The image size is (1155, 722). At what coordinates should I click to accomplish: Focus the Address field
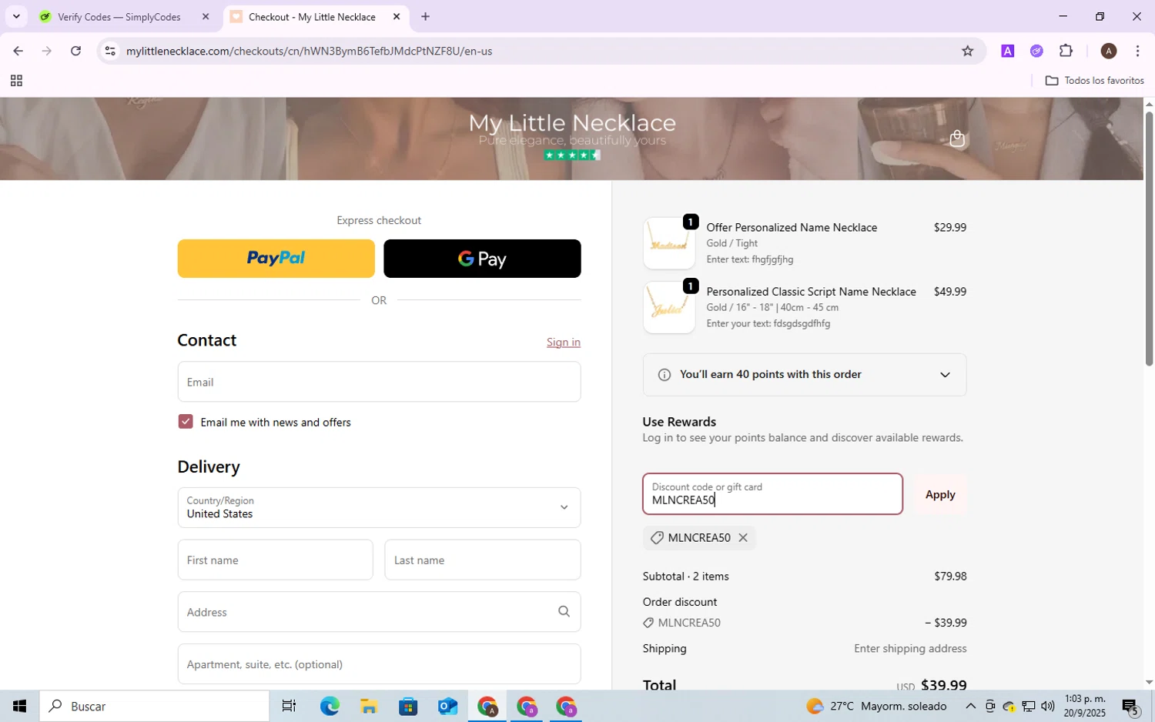[379, 612]
